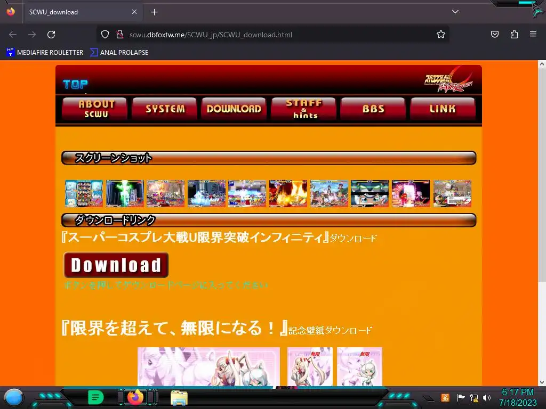
Task: Open the LINK menu button
Action: click(443, 109)
